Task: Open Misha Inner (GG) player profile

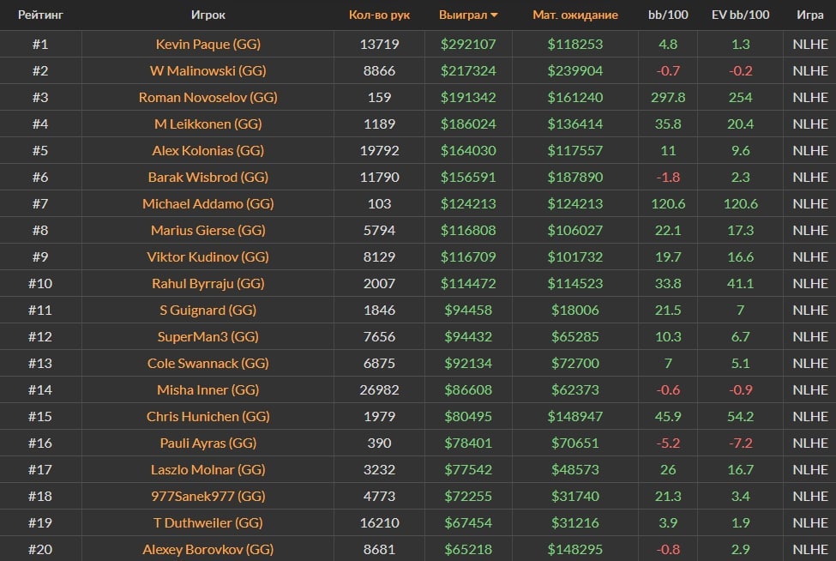Action: 208,389
